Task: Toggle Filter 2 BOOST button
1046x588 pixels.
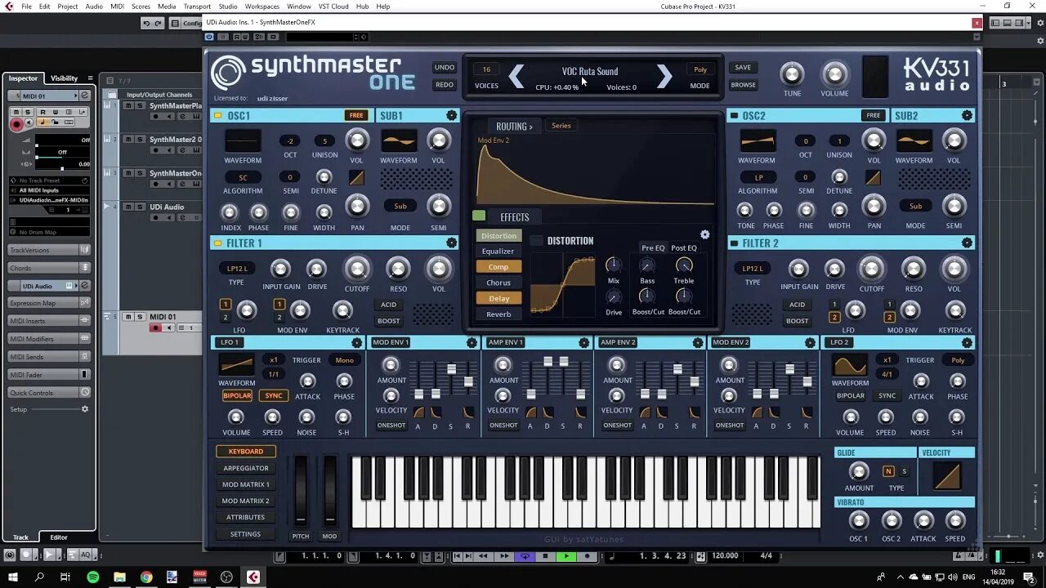Action: [x=797, y=321]
